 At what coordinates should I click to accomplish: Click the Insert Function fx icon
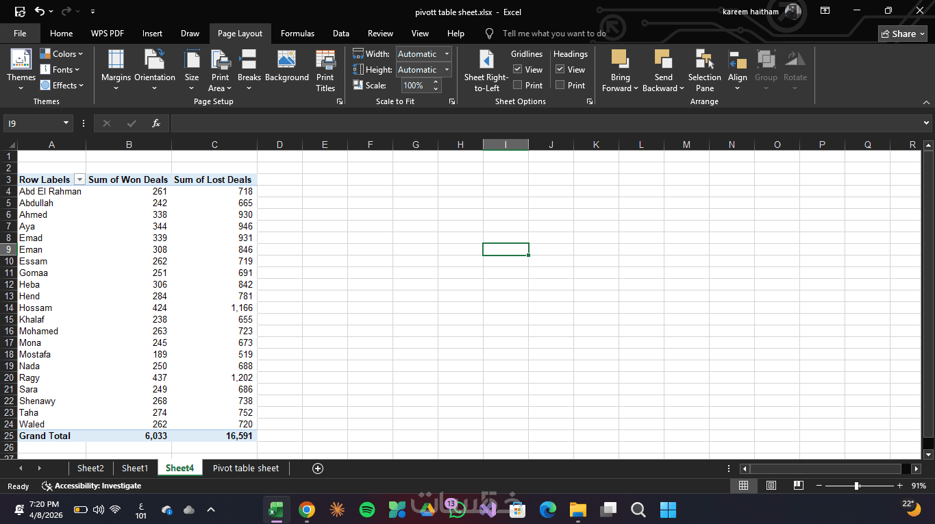click(x=156, y=123)
